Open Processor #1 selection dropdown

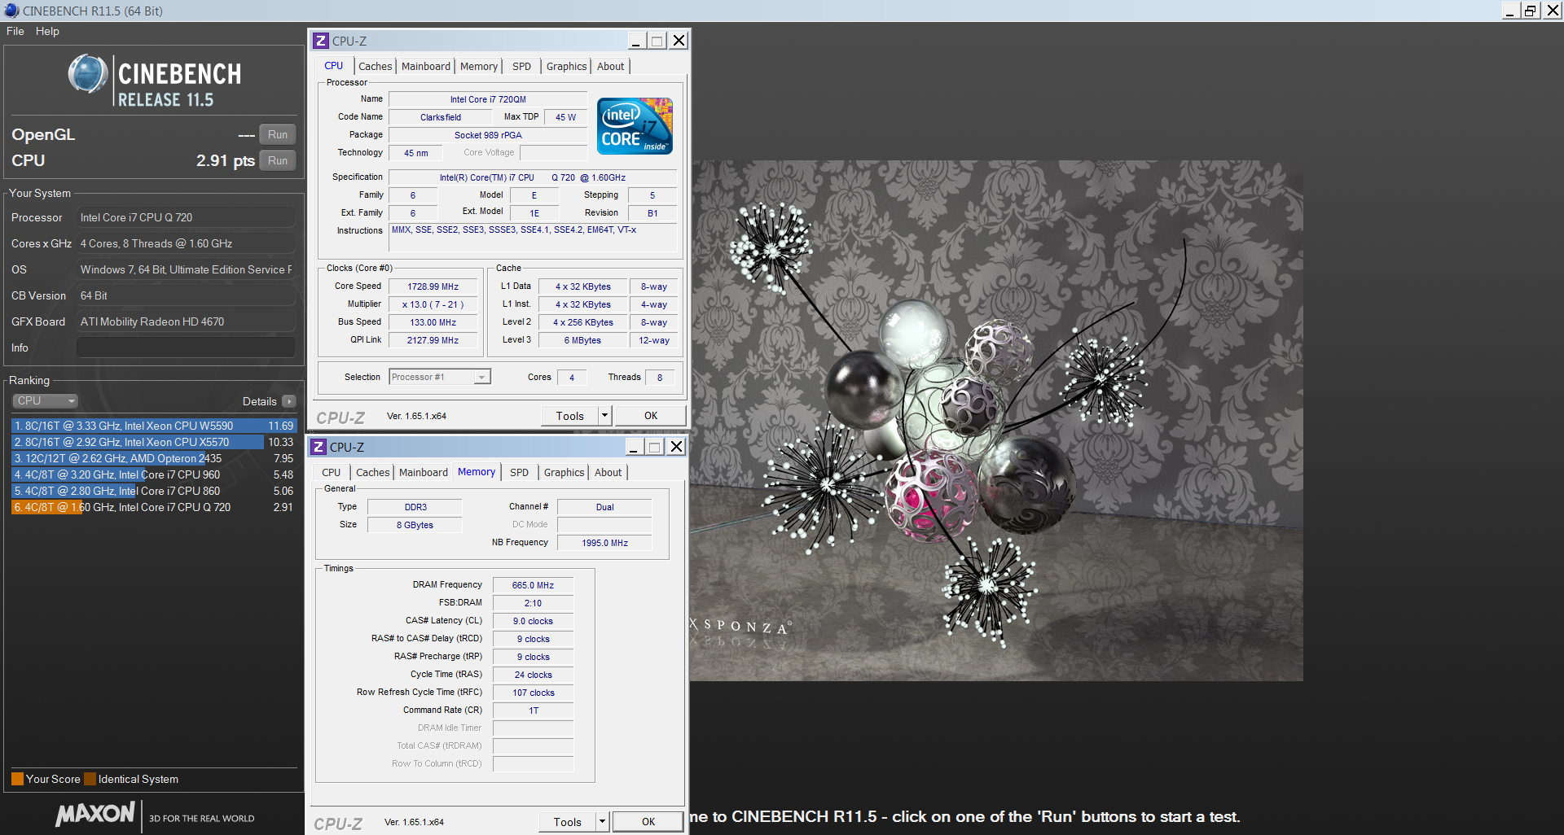click(x=440, y=377)
